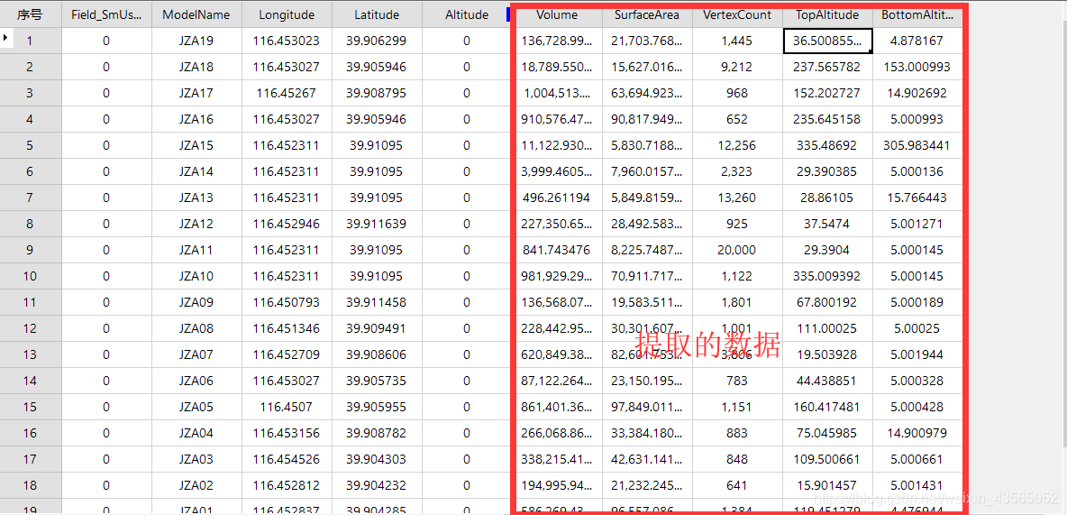Click latitude value 39.906299

pos(377,41)
